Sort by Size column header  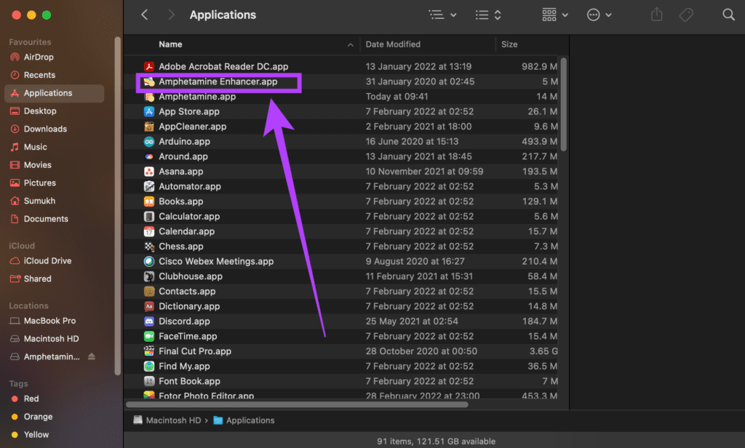coord(509,44)
